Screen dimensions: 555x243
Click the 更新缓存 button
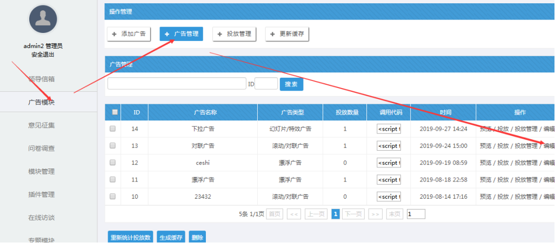click(x=287, y=34)
